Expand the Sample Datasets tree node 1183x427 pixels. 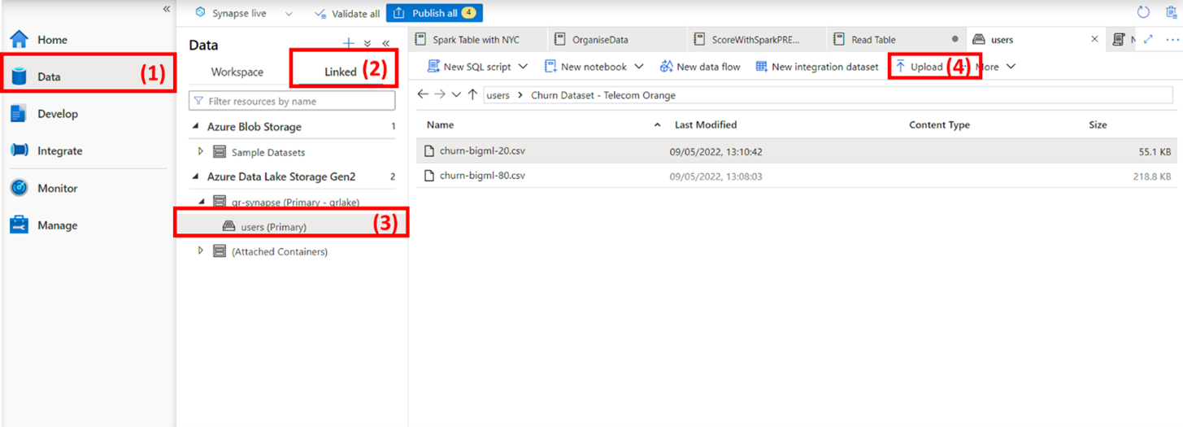(x=201, y=152)
